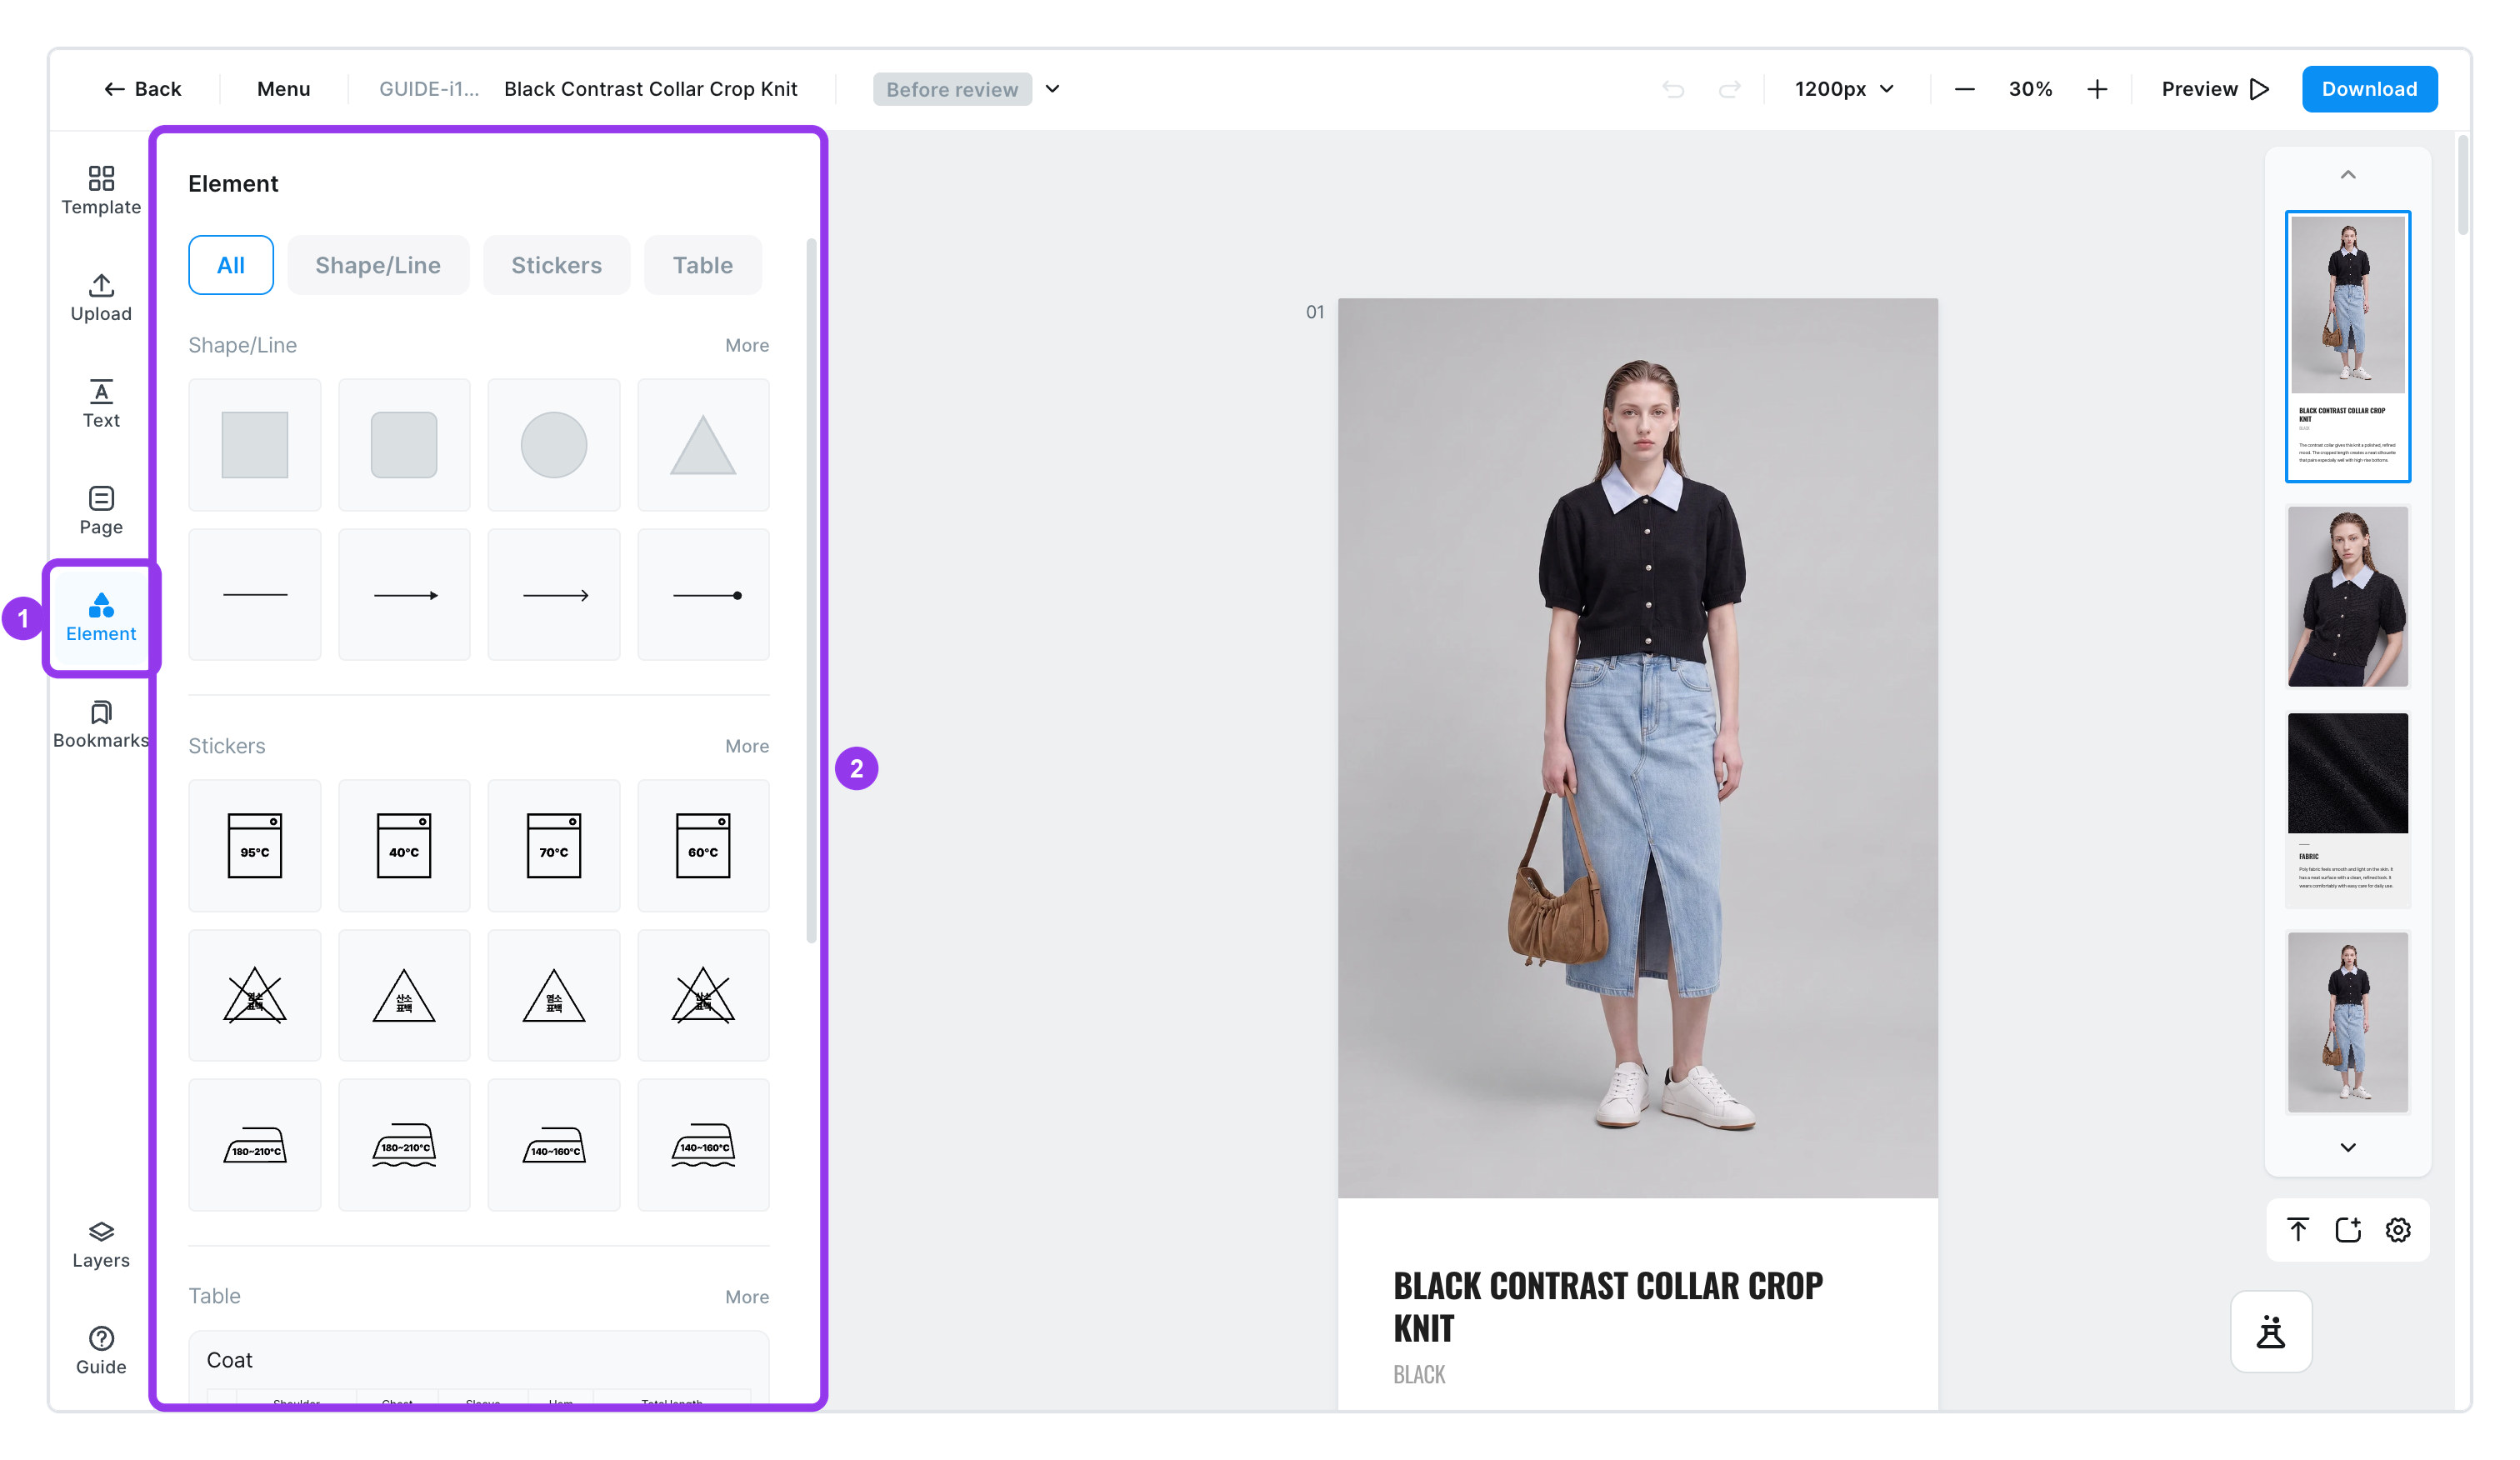Select the Text sidebar tool

101,404
